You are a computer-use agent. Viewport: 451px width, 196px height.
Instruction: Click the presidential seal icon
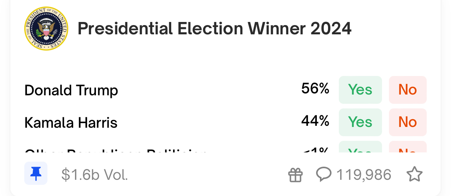[x=46, y=29]
